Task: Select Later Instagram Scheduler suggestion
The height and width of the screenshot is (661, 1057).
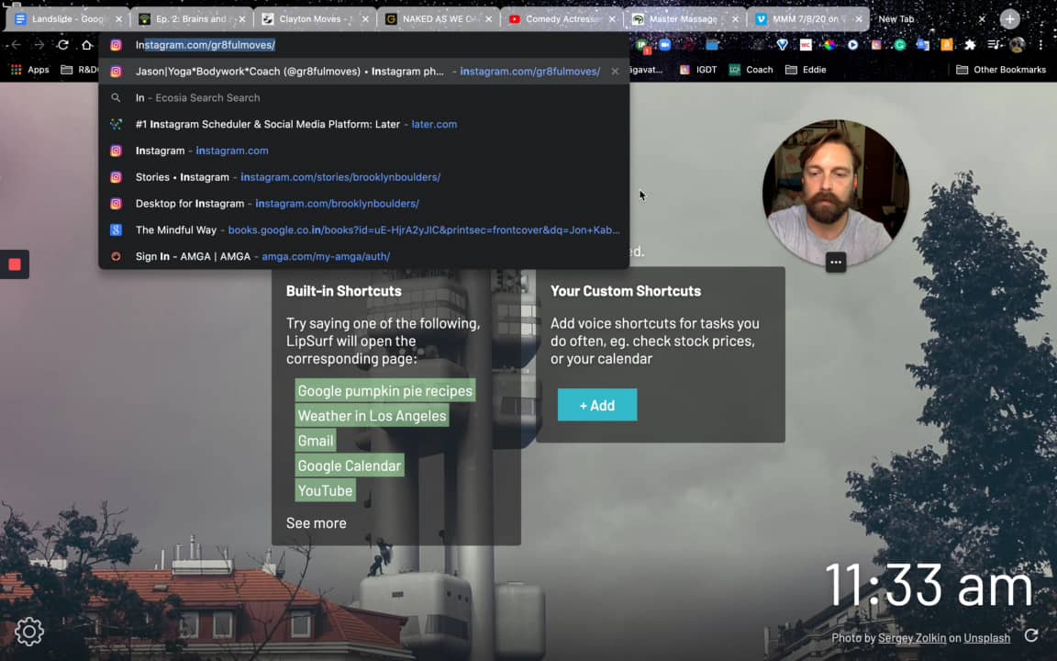Action: (x=364, y=124)
